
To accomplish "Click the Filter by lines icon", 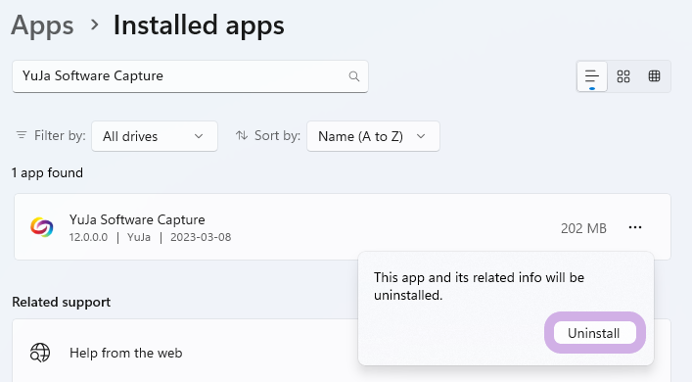I will pyautogui.click(x=22, y=135).
